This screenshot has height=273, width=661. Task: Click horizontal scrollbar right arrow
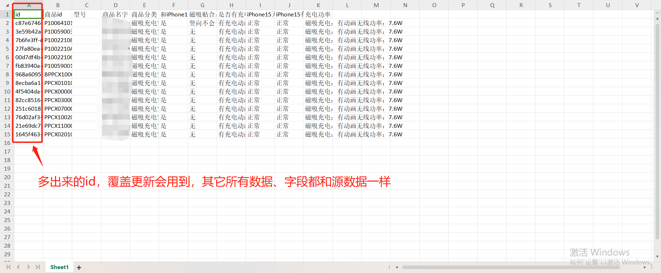coord(645,267)
